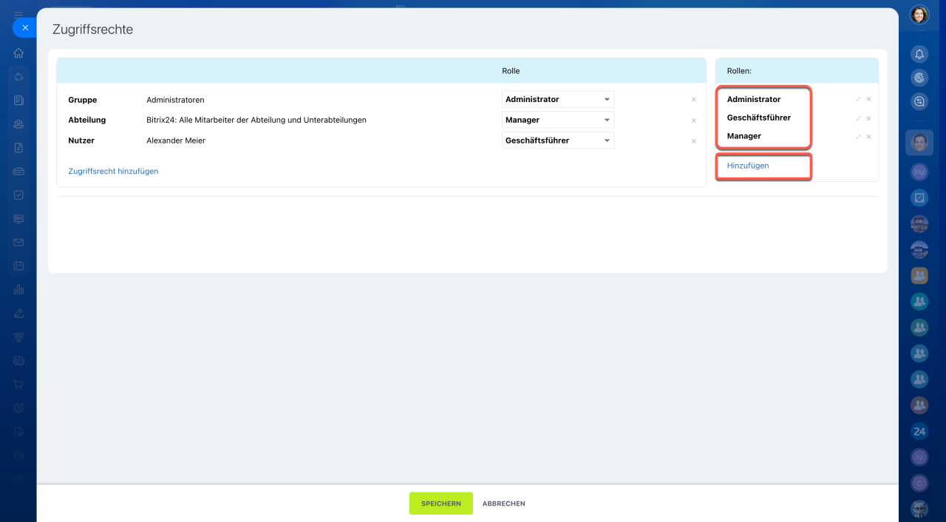Open the orange group chat avatar
This screenshot has height=522, width=946.
click(919, 275)
